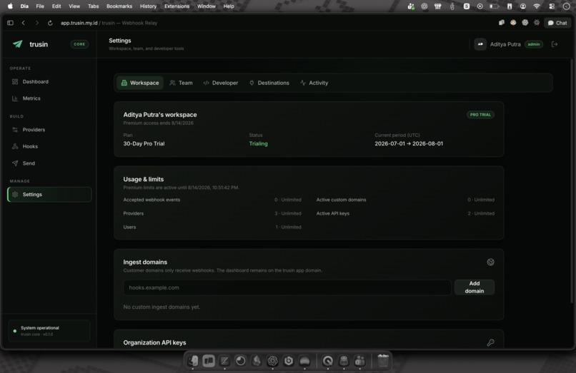Click the admin badge
Image resolution: width=576 pixels, height=373 pixels.
pyautogui.click(x=534, y=44)
